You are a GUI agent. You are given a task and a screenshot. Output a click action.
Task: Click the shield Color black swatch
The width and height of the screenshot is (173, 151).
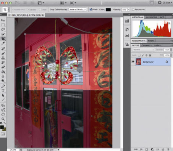pos(108,10)
